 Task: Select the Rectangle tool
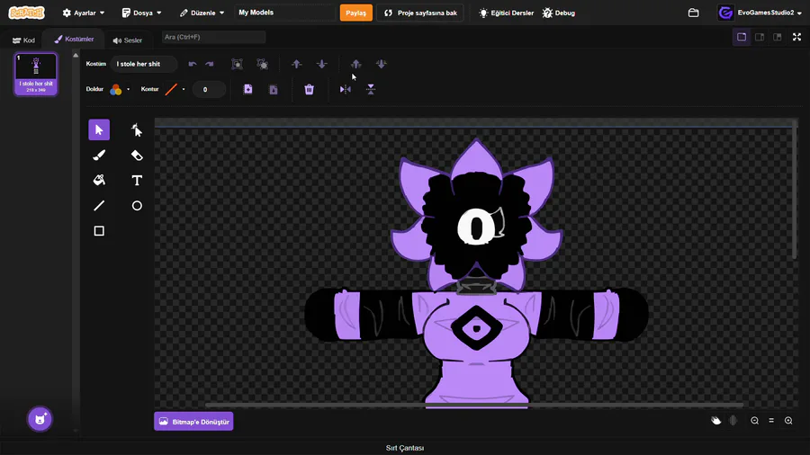pos(99,230)
